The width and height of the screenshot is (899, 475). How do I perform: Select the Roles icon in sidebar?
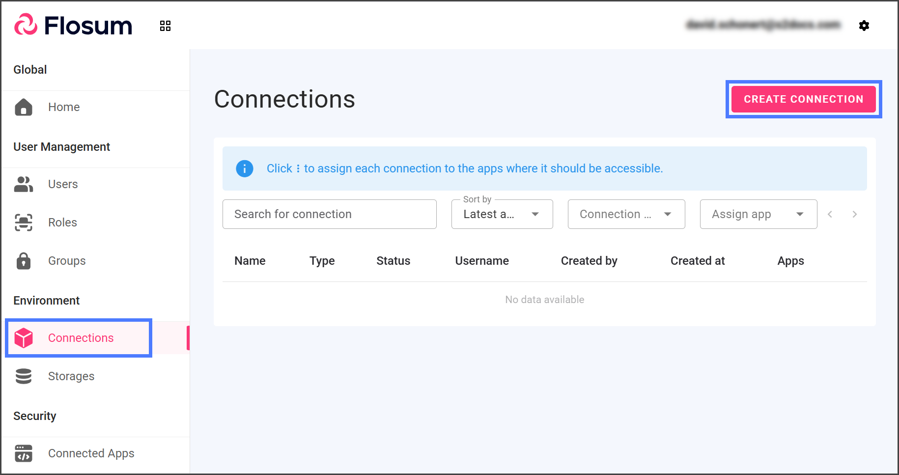pyautogui.click(x=24, y=223)
